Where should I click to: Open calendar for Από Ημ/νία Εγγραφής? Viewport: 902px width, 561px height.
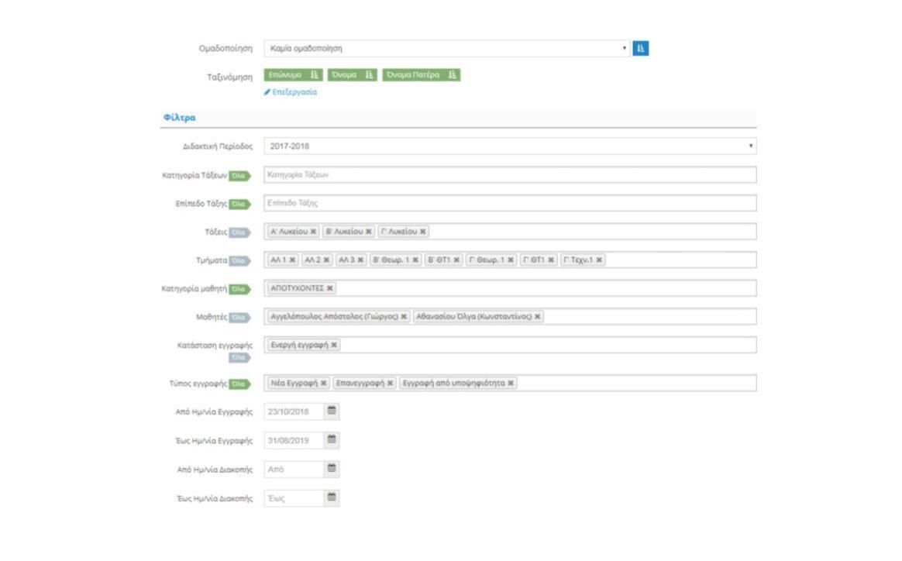[x=332, y=411]
